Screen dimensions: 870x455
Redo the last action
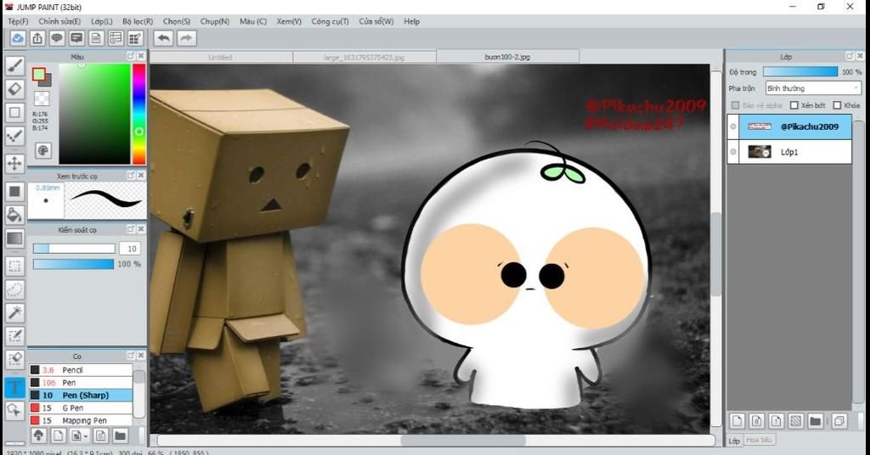186,38
